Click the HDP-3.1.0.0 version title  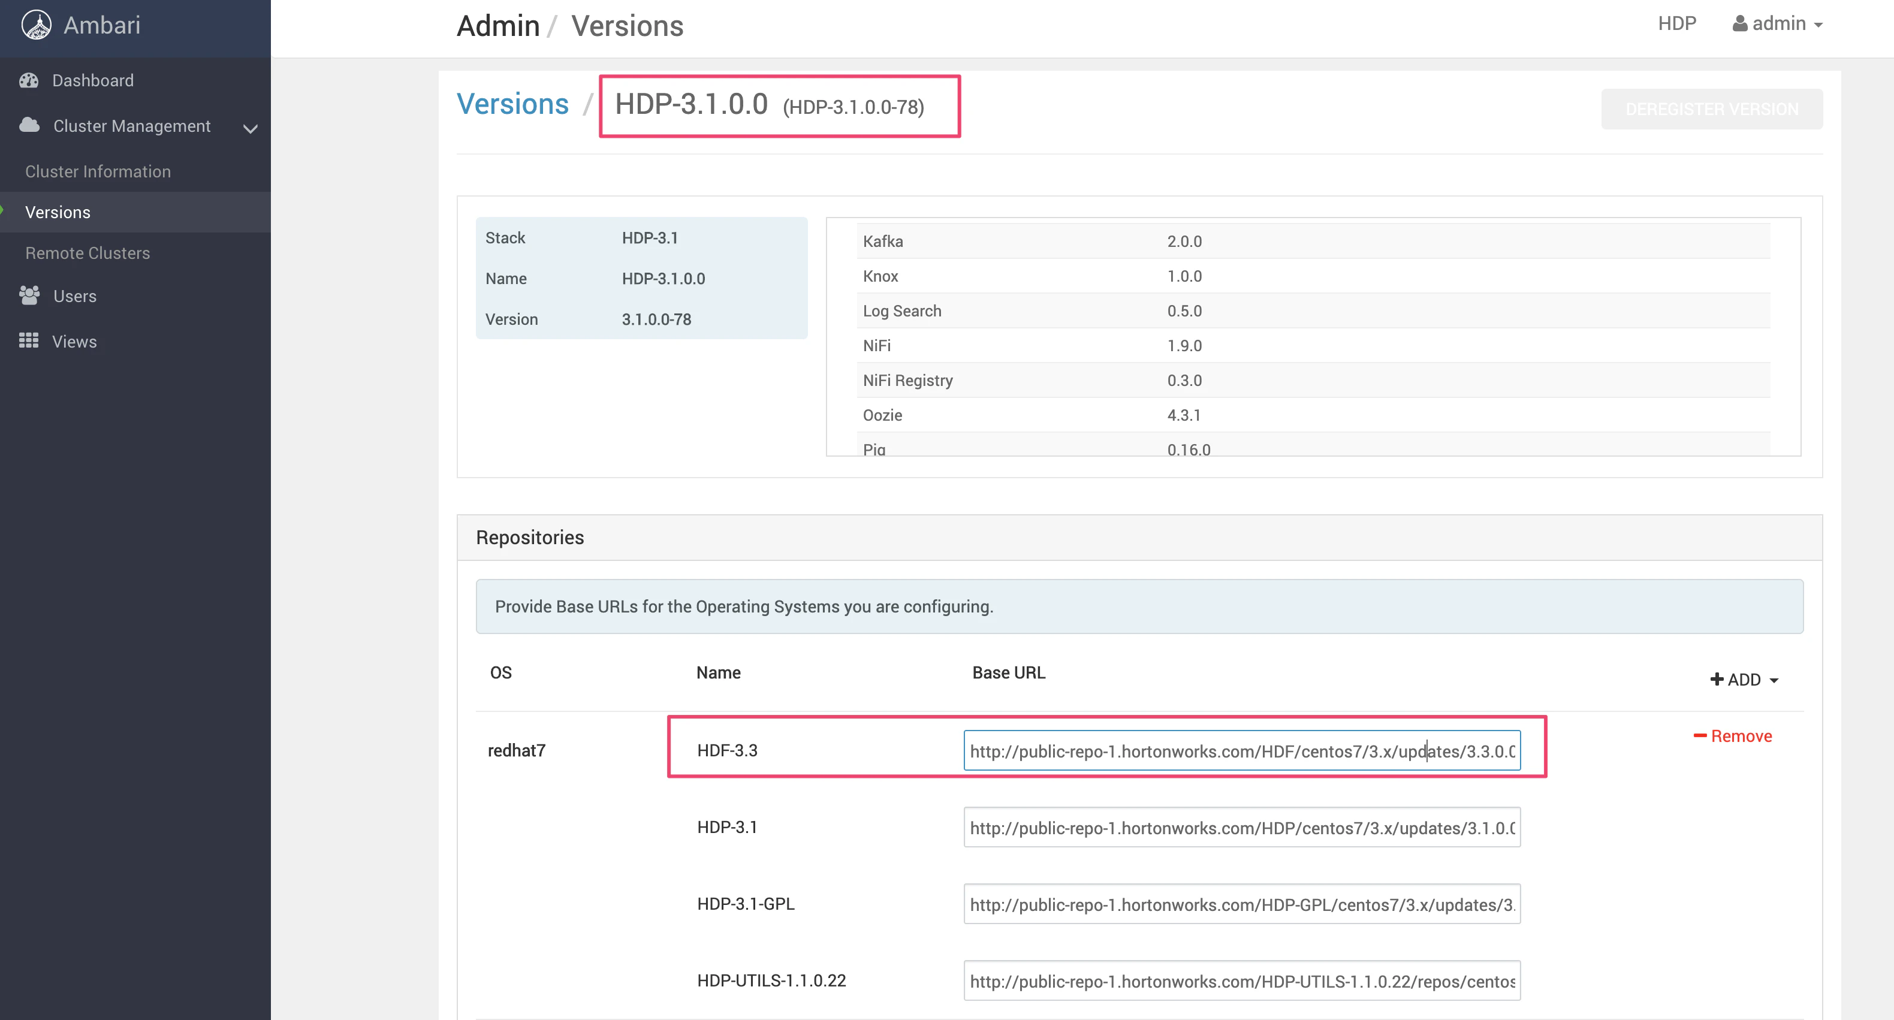point(691,104)
